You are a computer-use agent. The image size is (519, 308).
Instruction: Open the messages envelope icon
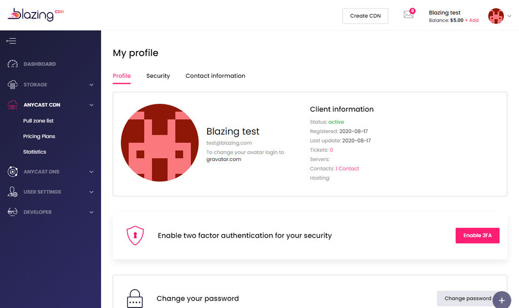(x=409, y=15)
